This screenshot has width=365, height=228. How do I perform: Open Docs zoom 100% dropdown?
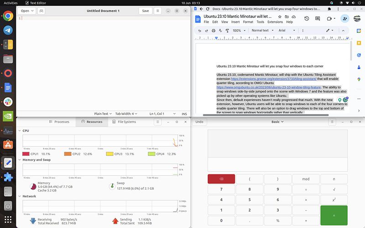click(239, 31)
